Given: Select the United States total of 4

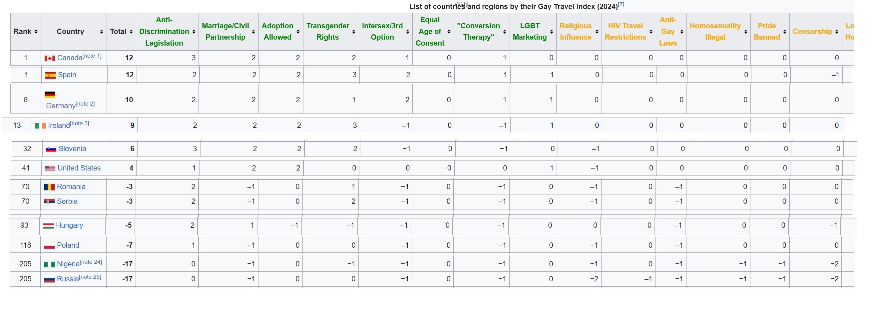Looking at the screenshot, I should pos(131,168).
